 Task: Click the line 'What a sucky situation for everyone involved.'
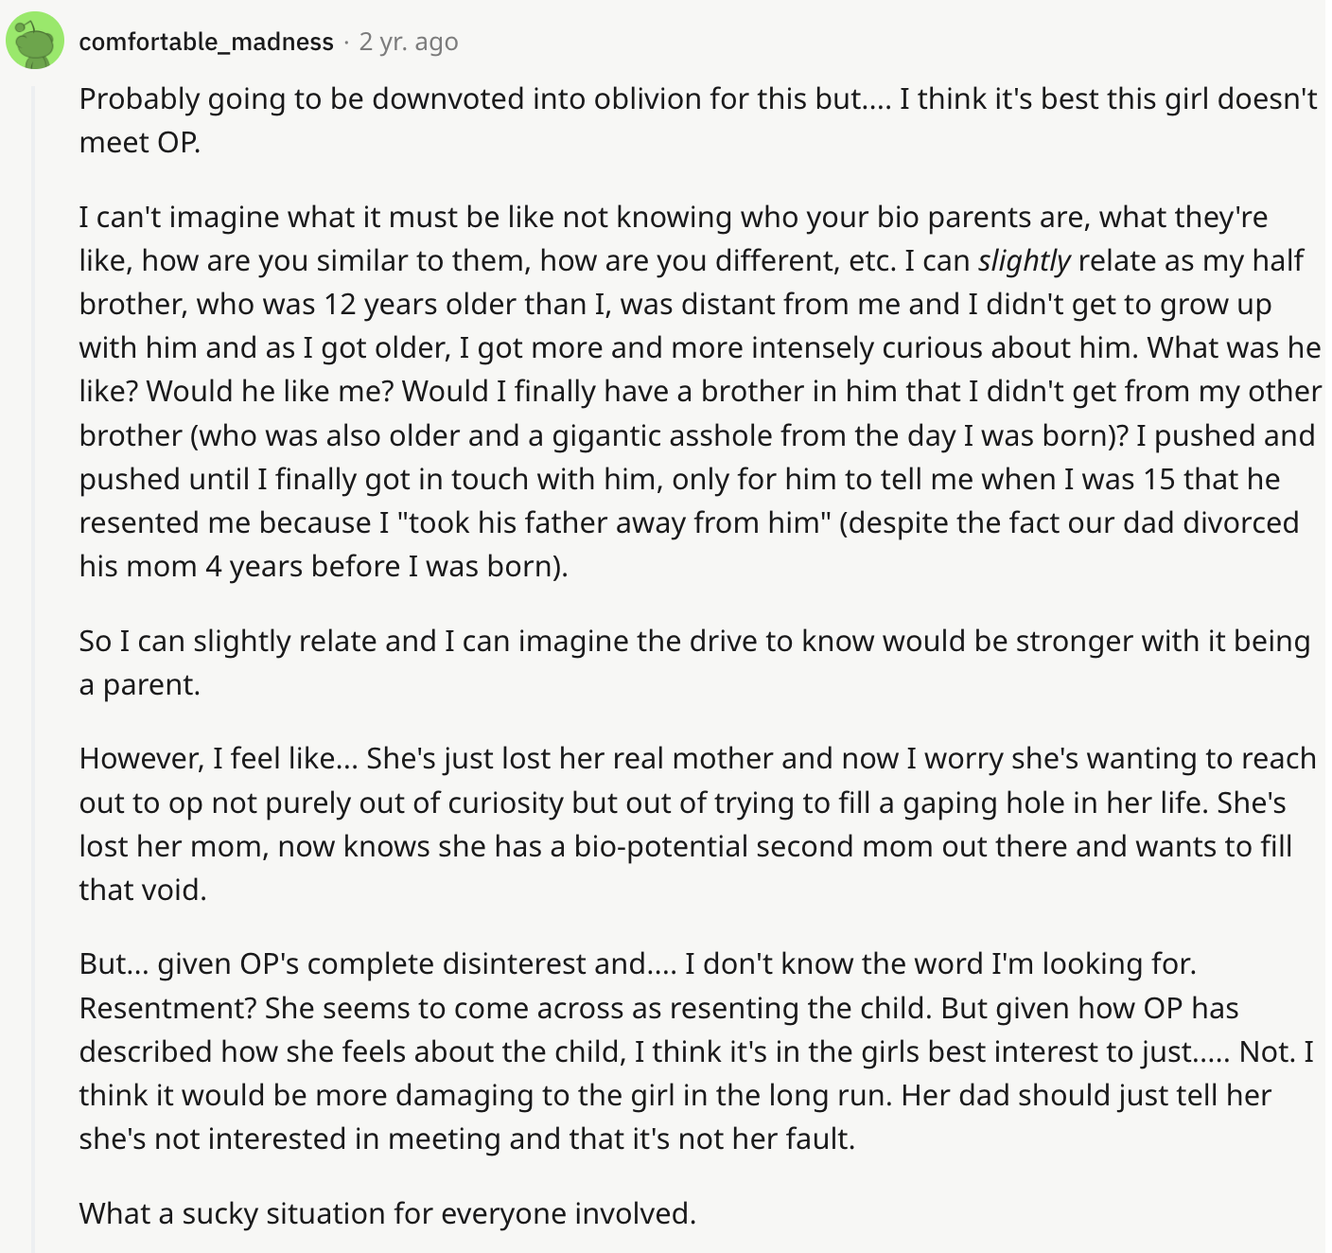point(388,1213)
